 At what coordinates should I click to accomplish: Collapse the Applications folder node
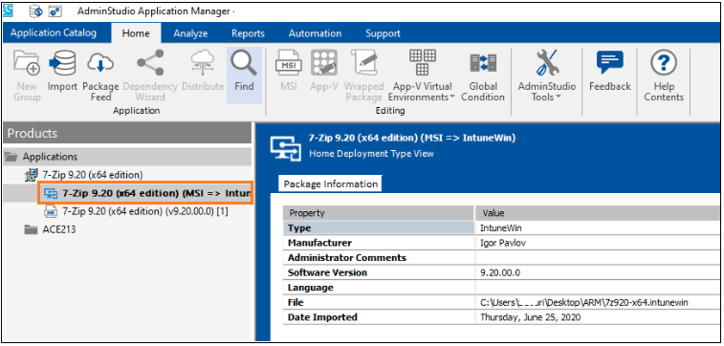coord(11,157)
